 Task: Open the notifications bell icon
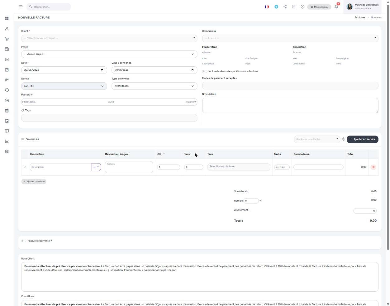(336, 7)
